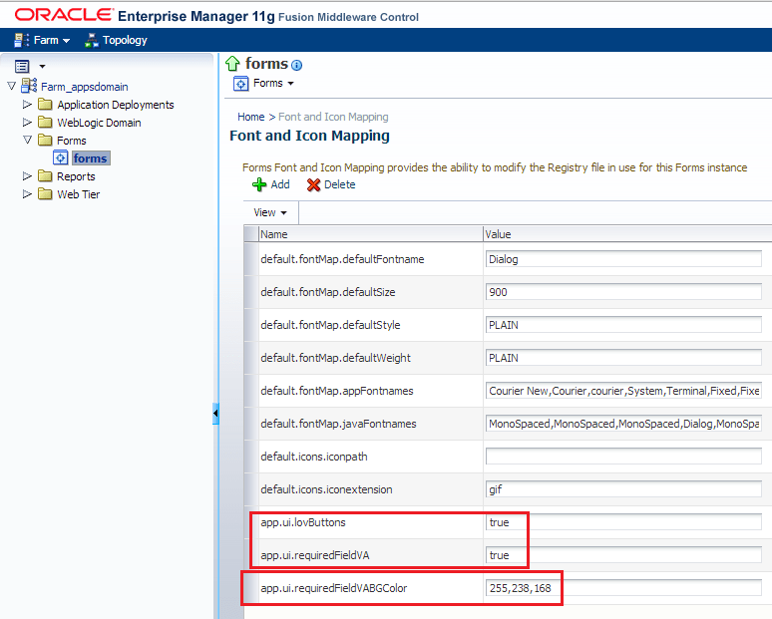Image resolution: width=772 pixels, height=619 pixels.
Task: Add a new mapping entry
Action: 280,184
